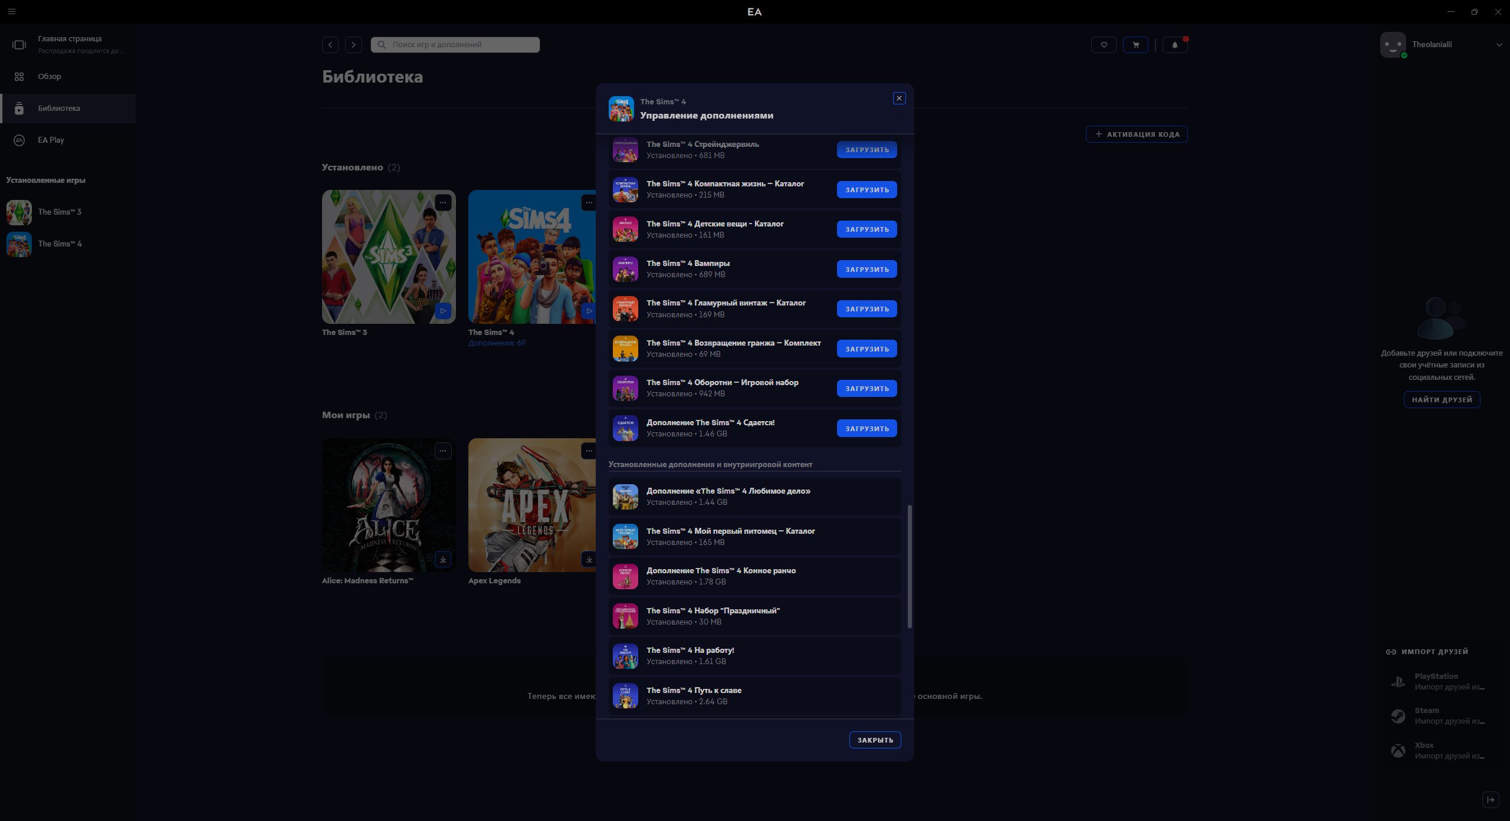Screen dimensions: 1510x821
Task: Close the add-on management dialog with X
Action: [x=899, y=98]
